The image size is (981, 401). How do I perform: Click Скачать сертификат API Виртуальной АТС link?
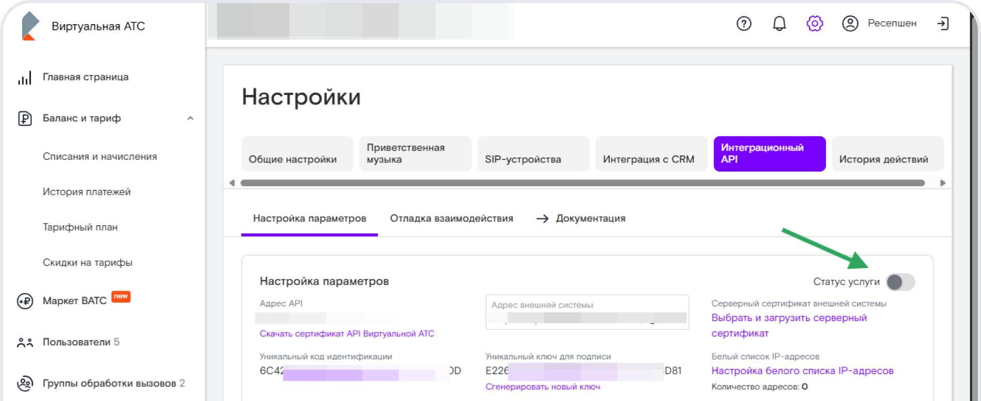[347, 334]
